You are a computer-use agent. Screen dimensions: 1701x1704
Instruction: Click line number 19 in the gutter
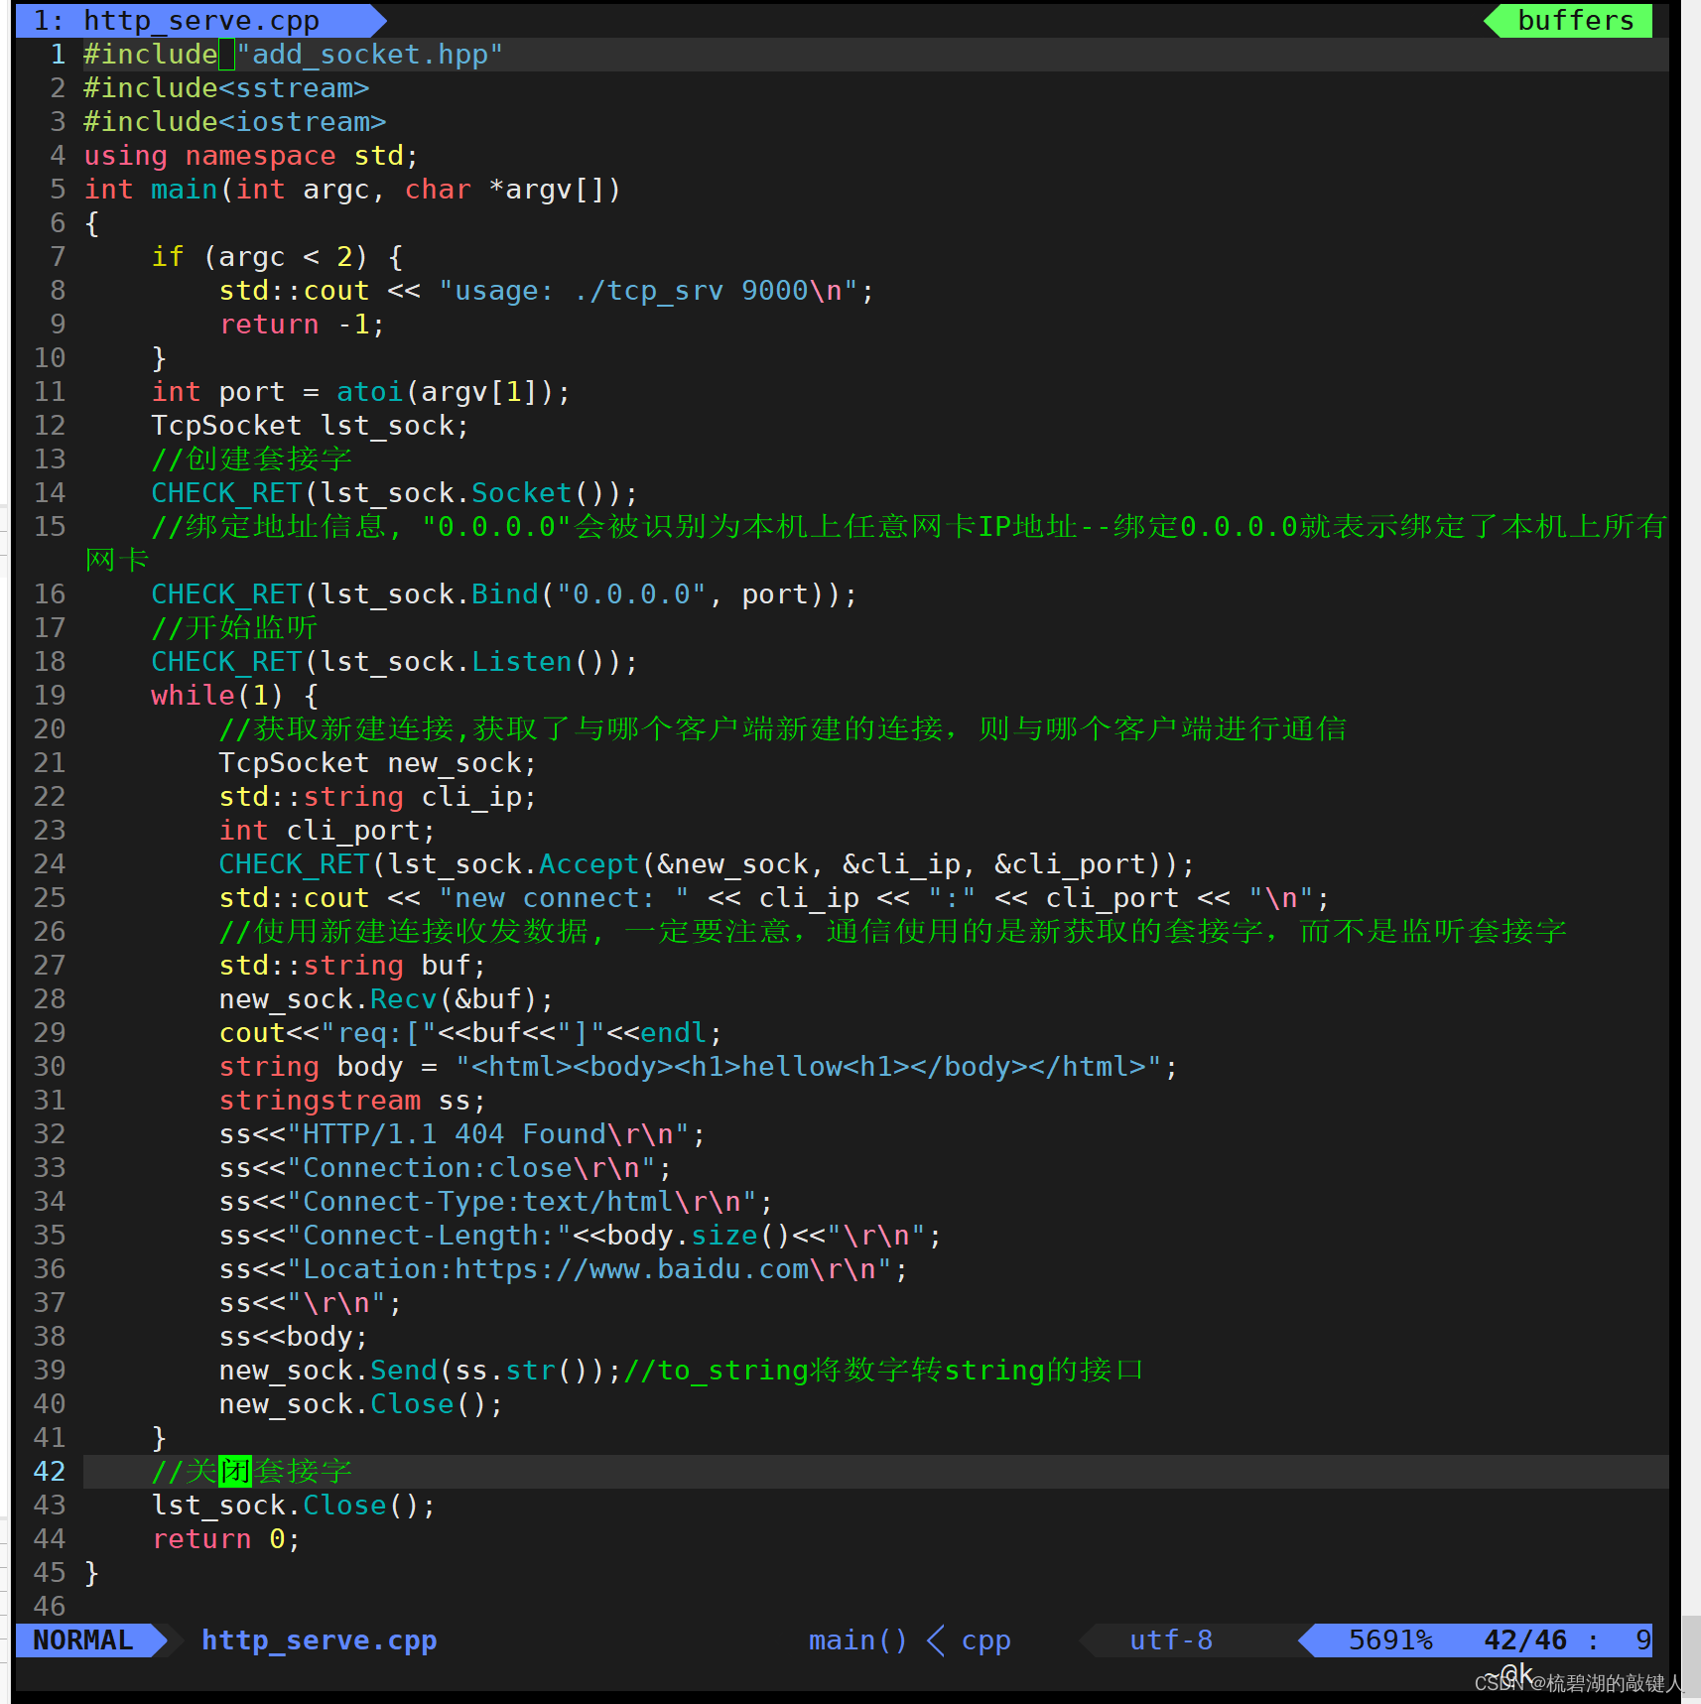[x=50, y=695]
